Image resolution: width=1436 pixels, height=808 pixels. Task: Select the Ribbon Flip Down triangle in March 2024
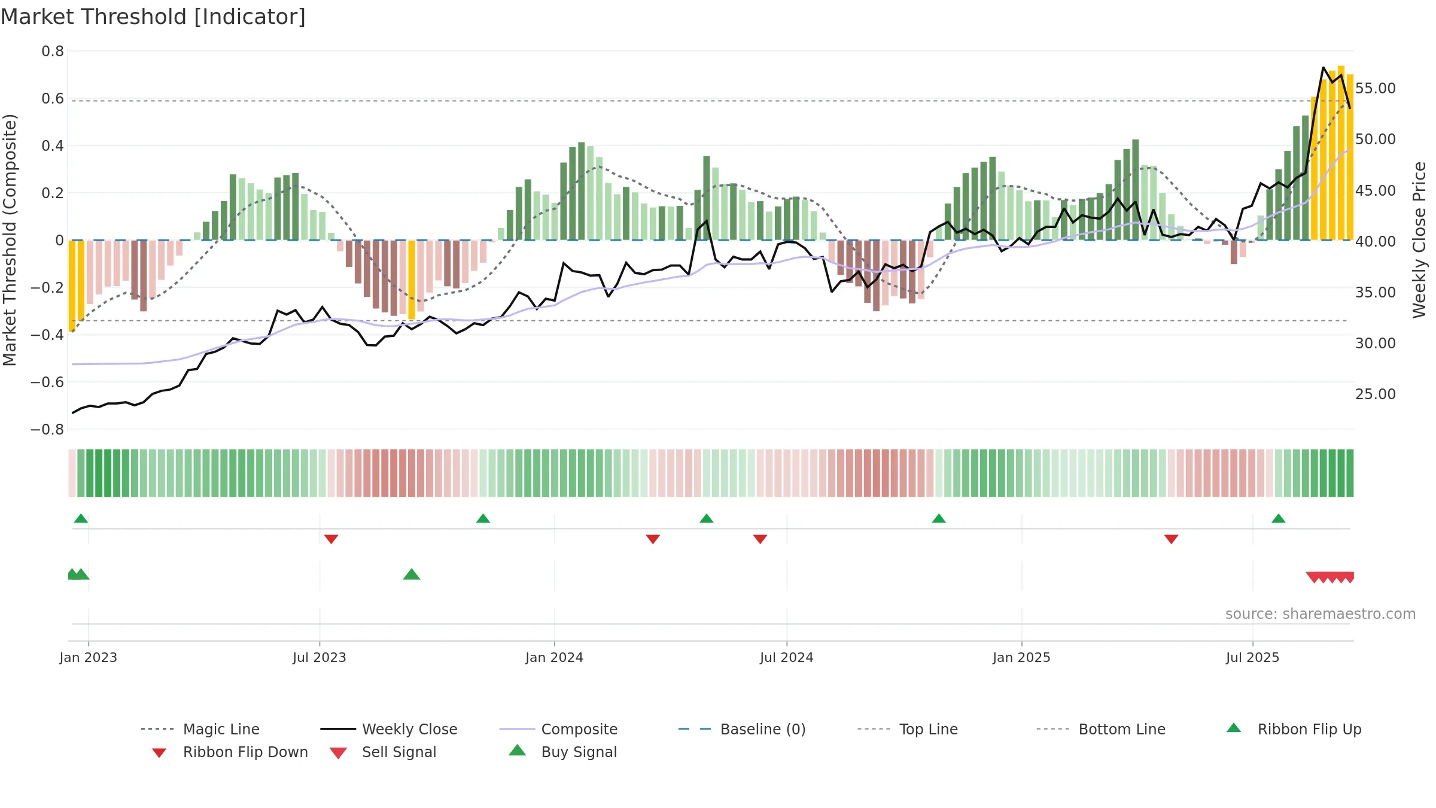[653, 539]
